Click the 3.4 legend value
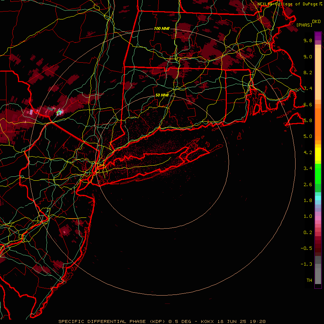 pos(308,168)
